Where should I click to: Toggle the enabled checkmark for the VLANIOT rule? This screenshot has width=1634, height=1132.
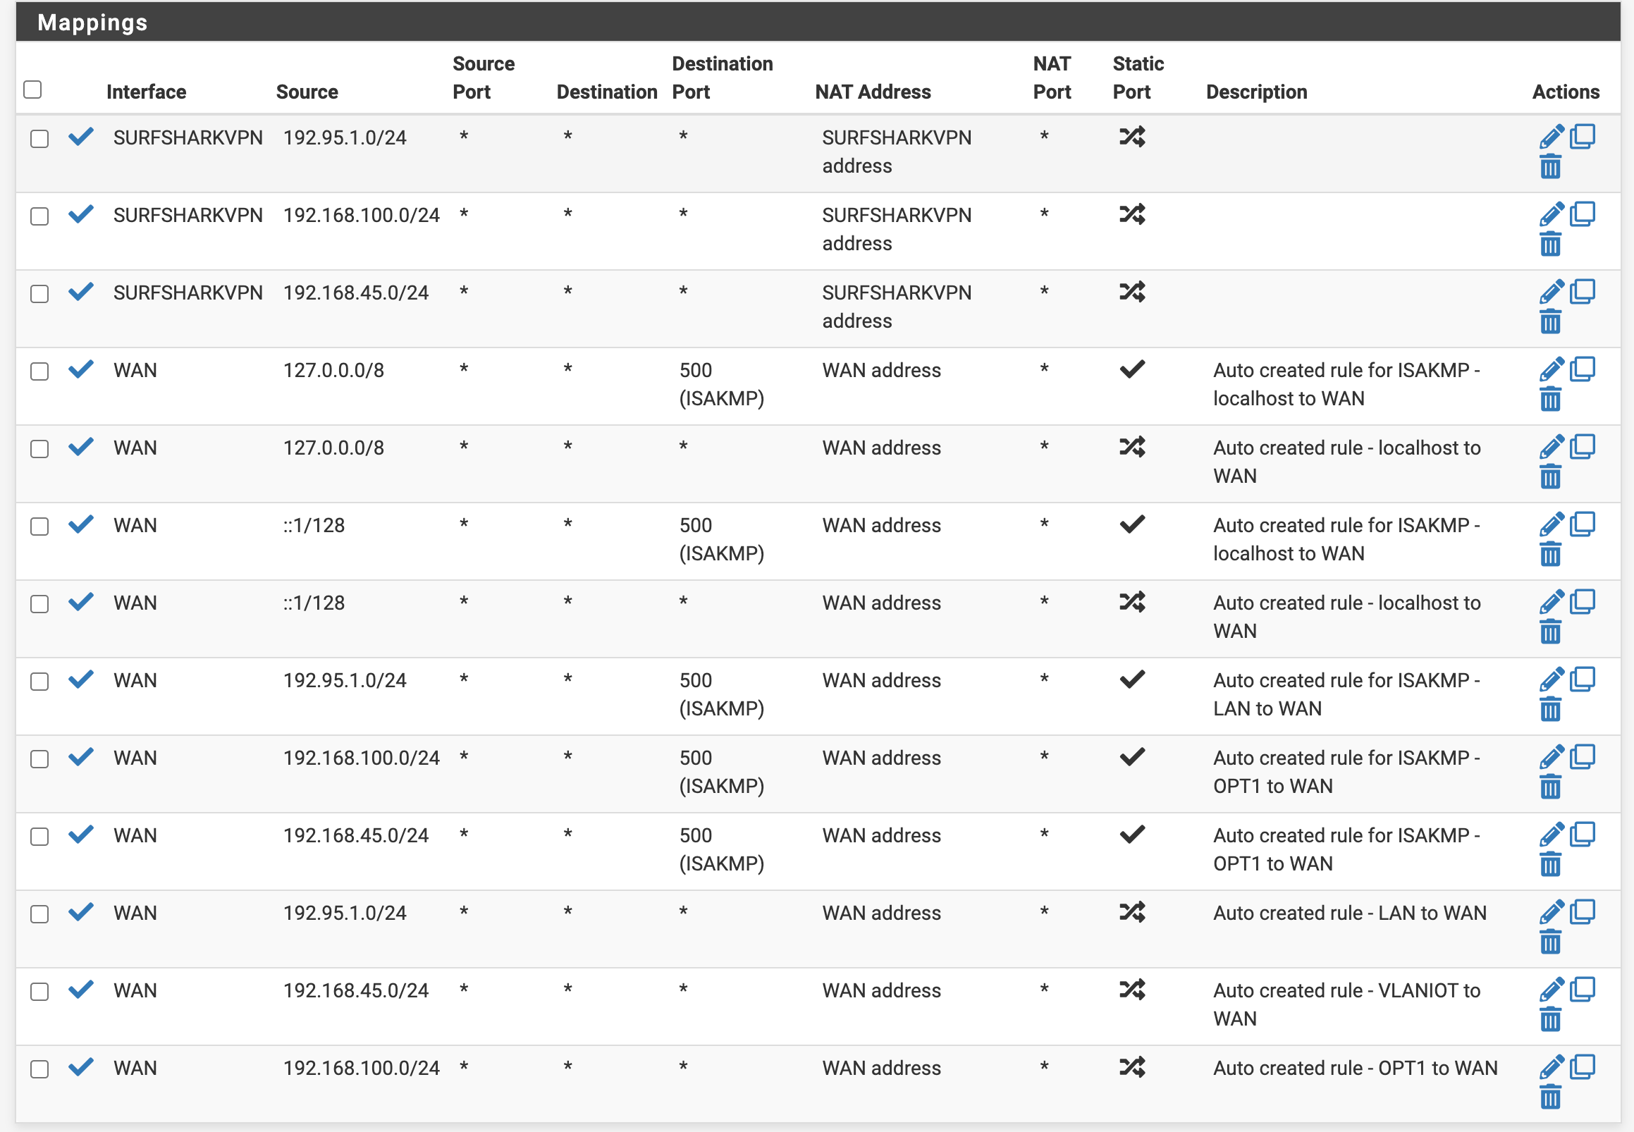(x=82, y=989)
